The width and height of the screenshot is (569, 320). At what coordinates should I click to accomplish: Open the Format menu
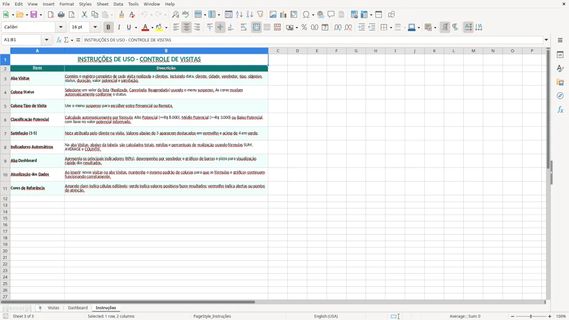point(67,4)
